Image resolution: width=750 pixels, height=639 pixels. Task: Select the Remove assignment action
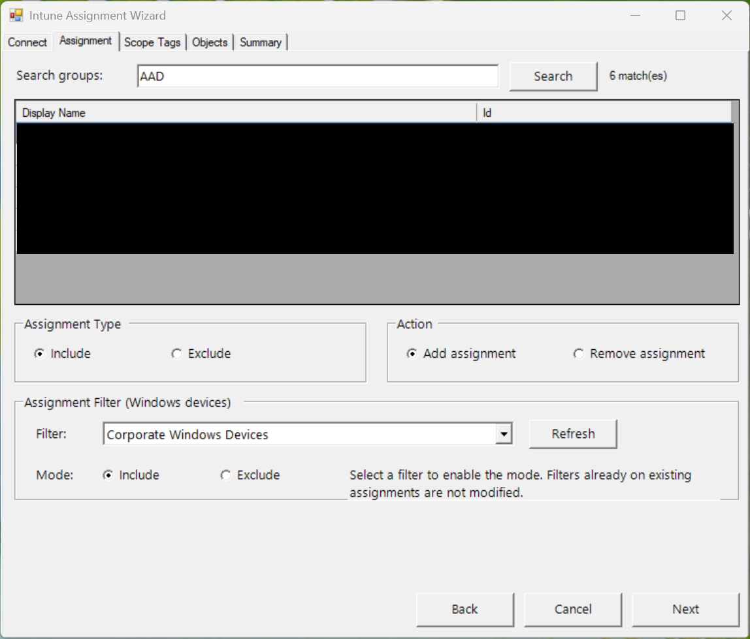point(639,354)
